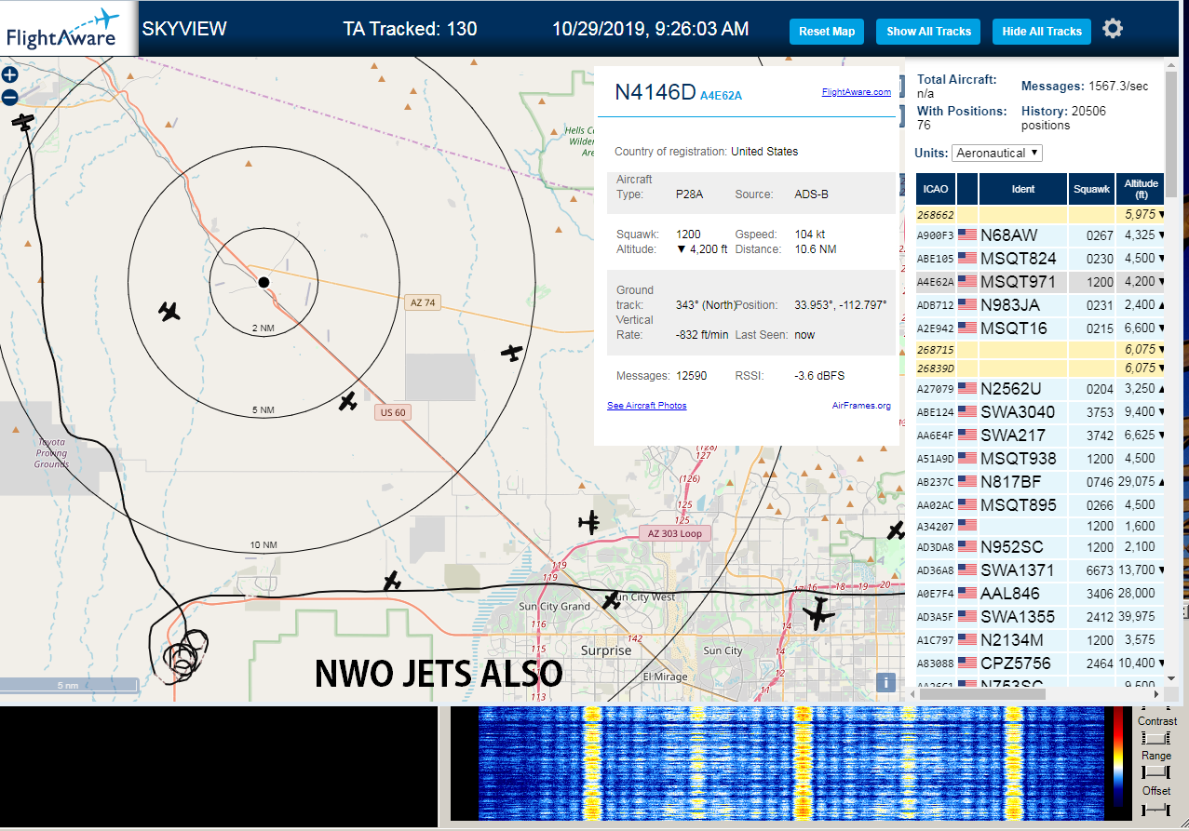The image size is (1189, 831).
Task: Select the MSQT16 aircraft row
Action: (1040, 328)
